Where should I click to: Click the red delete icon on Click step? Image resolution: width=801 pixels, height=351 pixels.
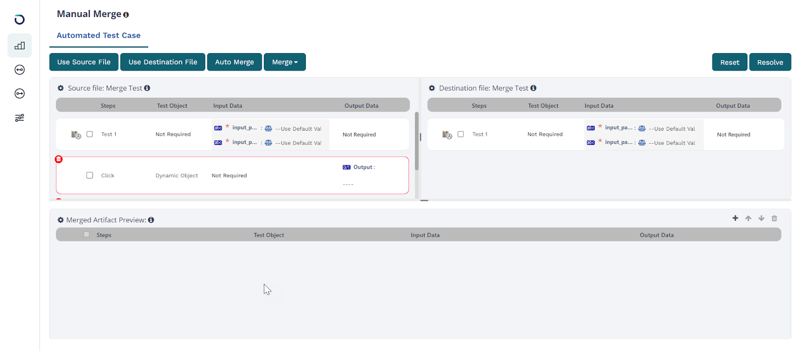pos(59,159)
